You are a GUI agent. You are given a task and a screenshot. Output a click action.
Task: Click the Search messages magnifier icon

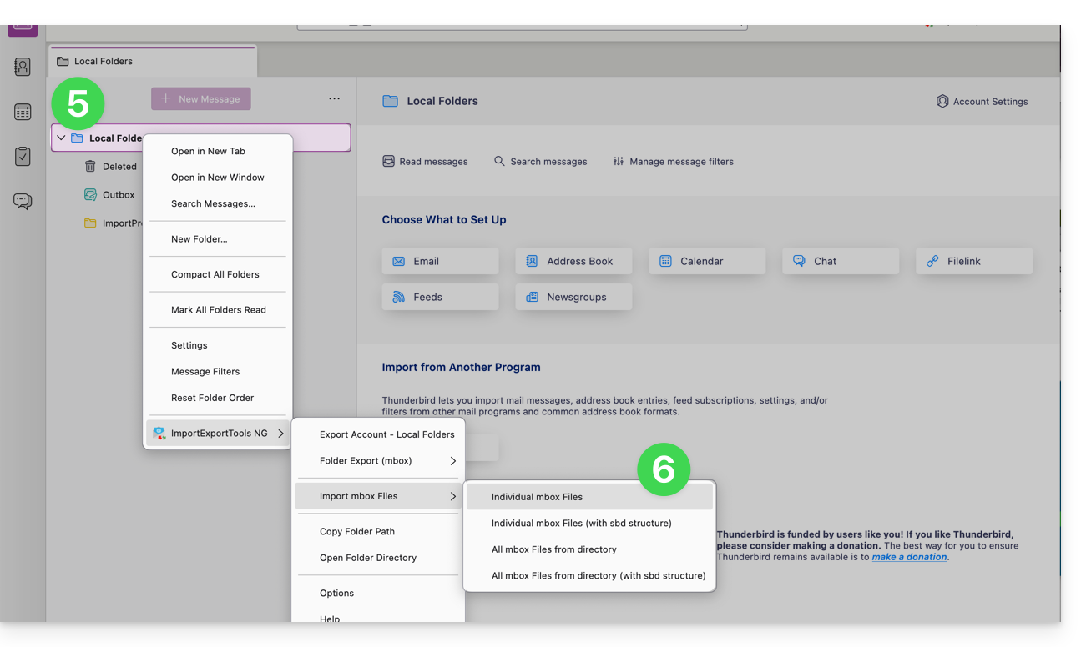[x=499, y=161]
